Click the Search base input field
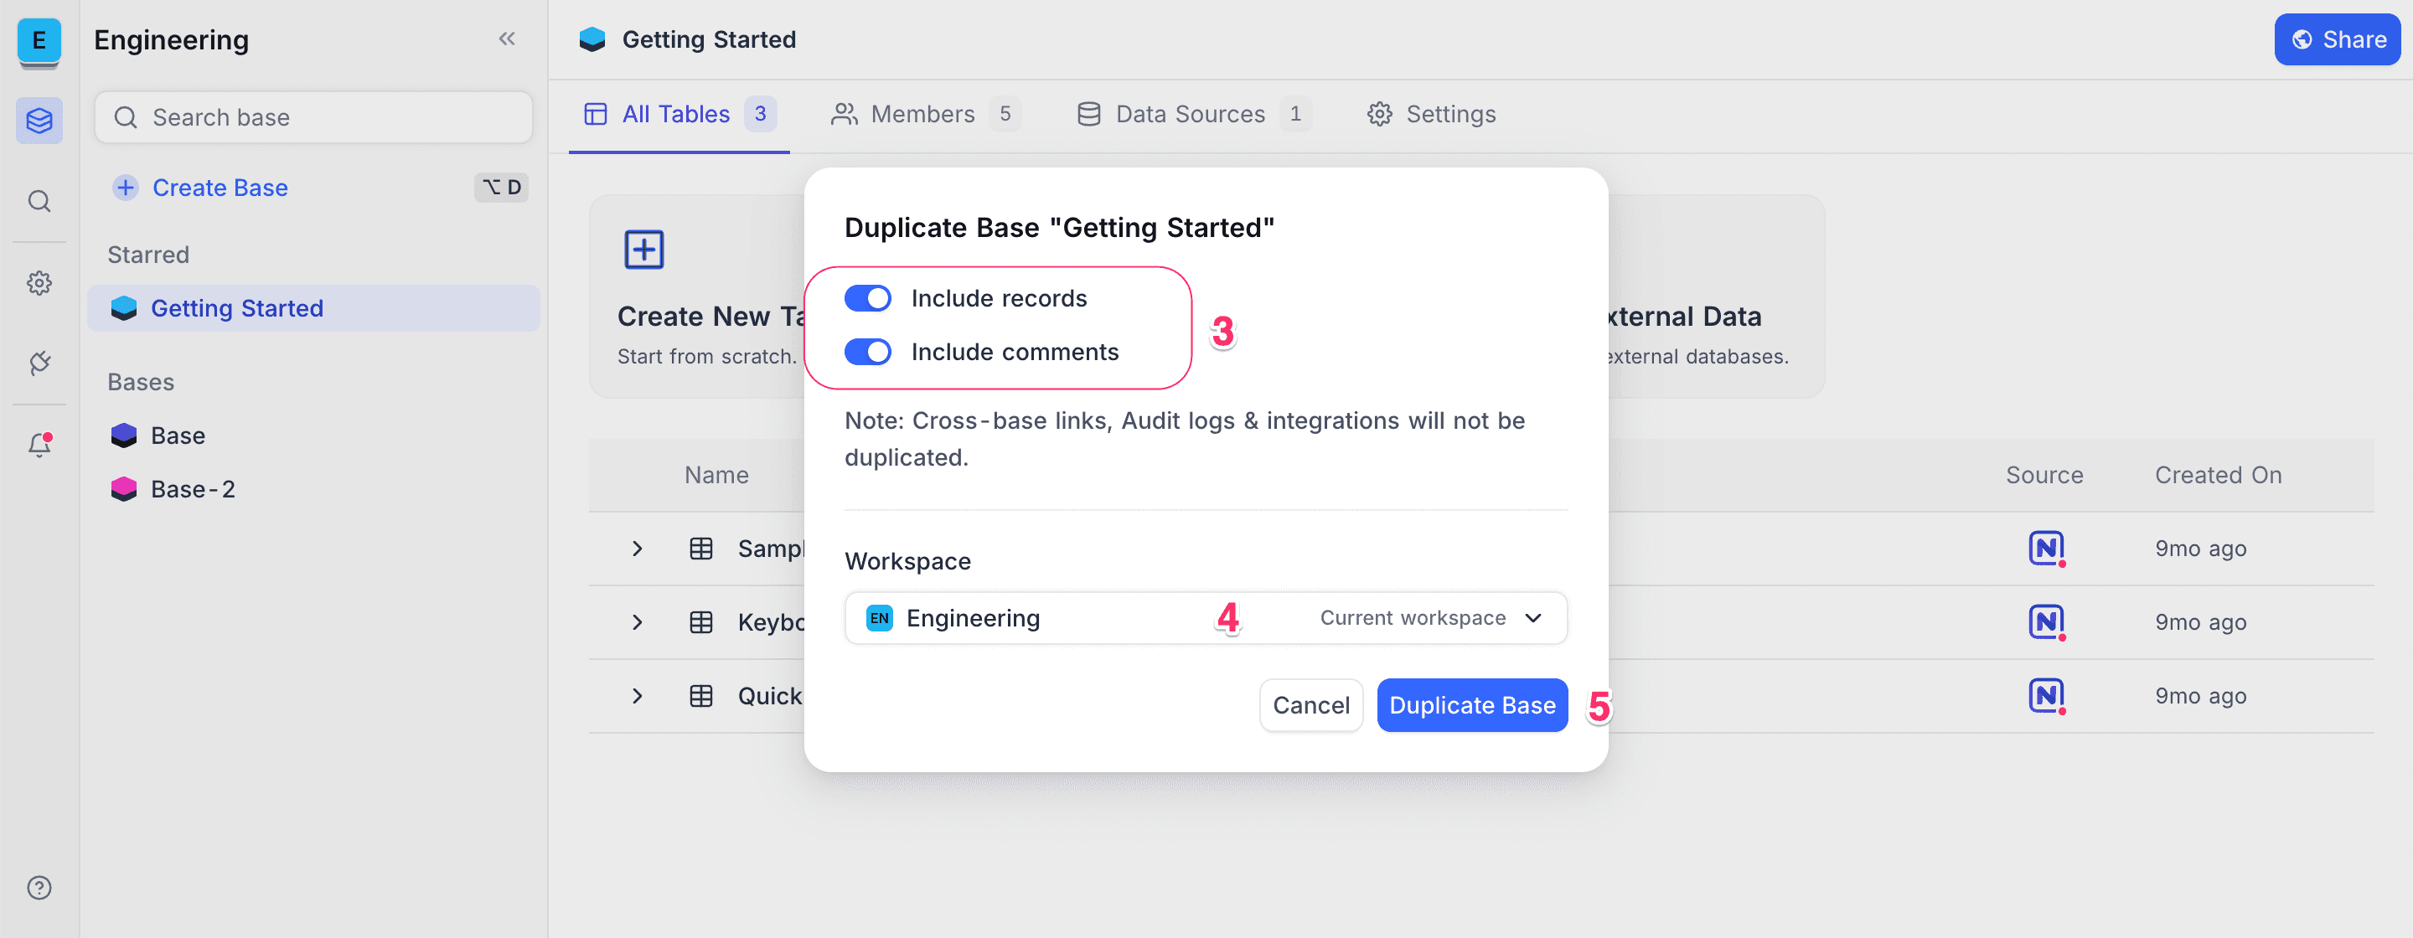This screenshot has width=2413, height=938. [314, 118]
